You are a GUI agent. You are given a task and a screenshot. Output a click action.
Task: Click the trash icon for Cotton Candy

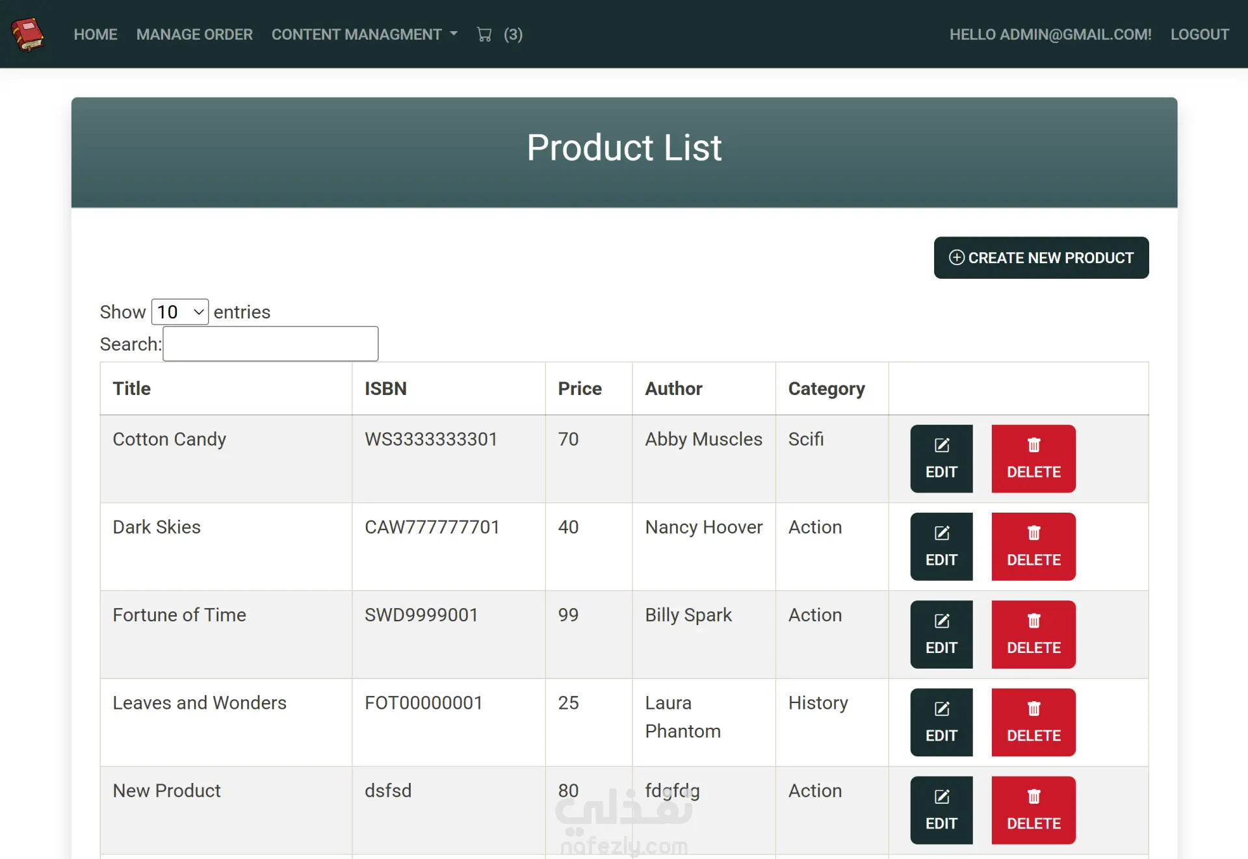pyautogui.click(x=1033, y=445)
